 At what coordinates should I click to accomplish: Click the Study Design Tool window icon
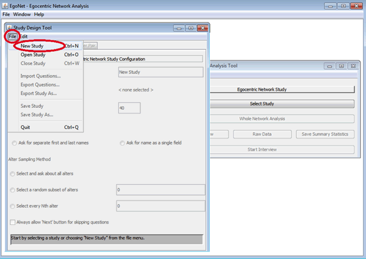pos(9,28)
